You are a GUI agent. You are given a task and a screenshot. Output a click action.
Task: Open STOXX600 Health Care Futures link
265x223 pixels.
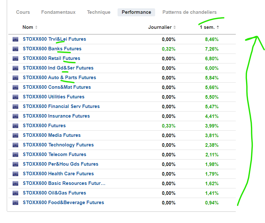(58, 174)
